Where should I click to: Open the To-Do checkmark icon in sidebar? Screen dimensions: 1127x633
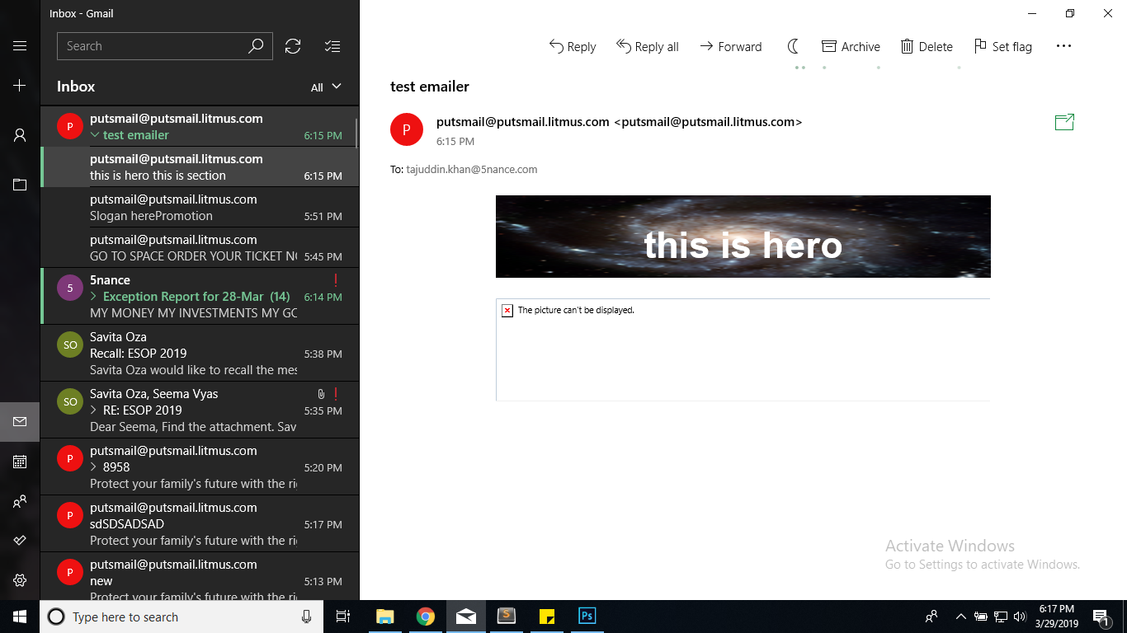tap(20, 541)
